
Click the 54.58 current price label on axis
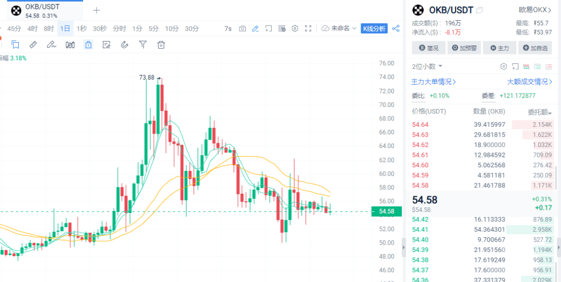[386, 211]
